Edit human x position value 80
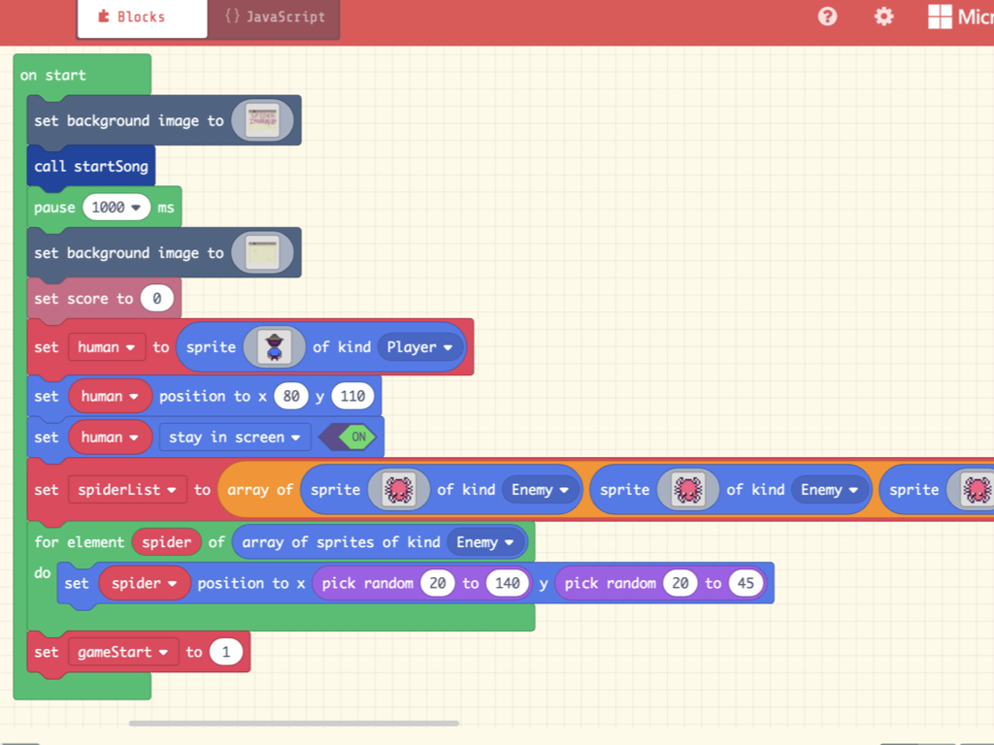Screen dimensions: 994x745 point(291,396)
